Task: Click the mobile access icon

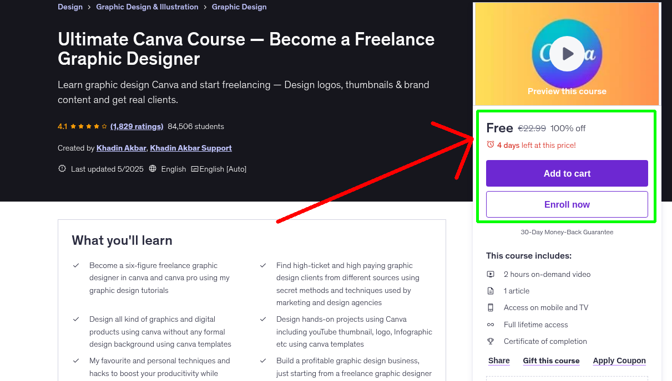Action: click(x=491, y=307)
